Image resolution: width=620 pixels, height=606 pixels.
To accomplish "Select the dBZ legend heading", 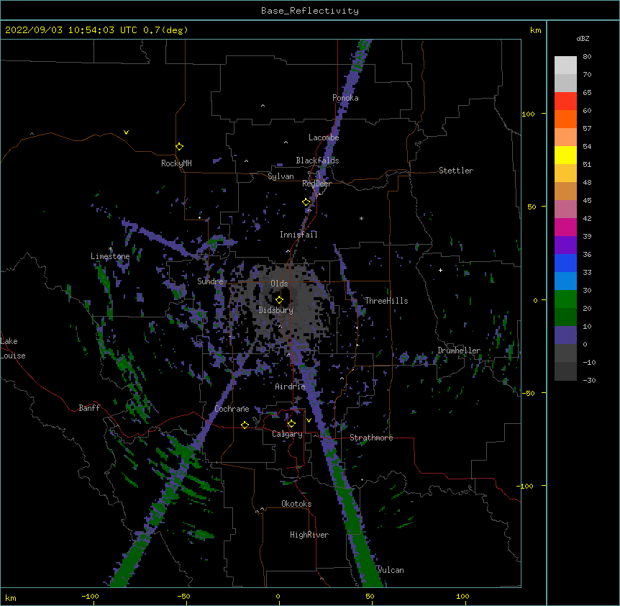I will [x=583, y=38].
